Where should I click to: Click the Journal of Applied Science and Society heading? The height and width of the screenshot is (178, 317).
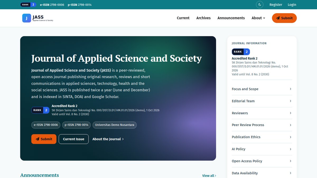coord(116,58)
